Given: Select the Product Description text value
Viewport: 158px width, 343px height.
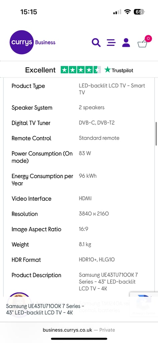Looking at the screenshot, I should point(108,282).
